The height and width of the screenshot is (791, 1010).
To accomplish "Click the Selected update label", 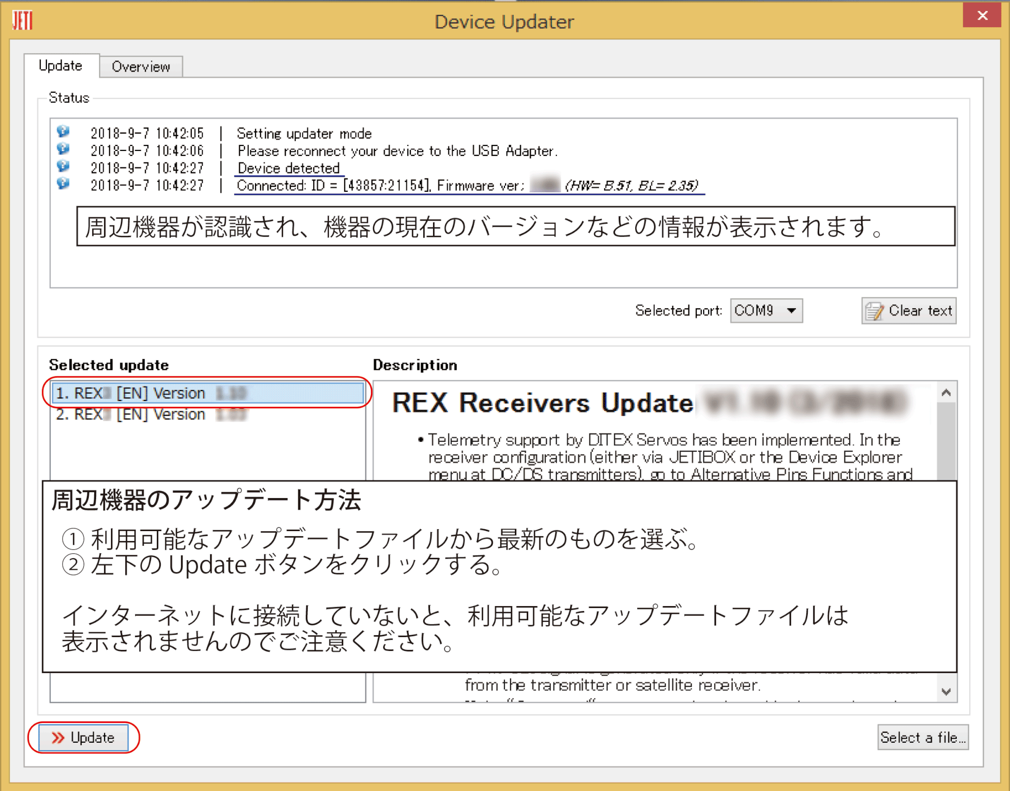I will pos(109,365).
